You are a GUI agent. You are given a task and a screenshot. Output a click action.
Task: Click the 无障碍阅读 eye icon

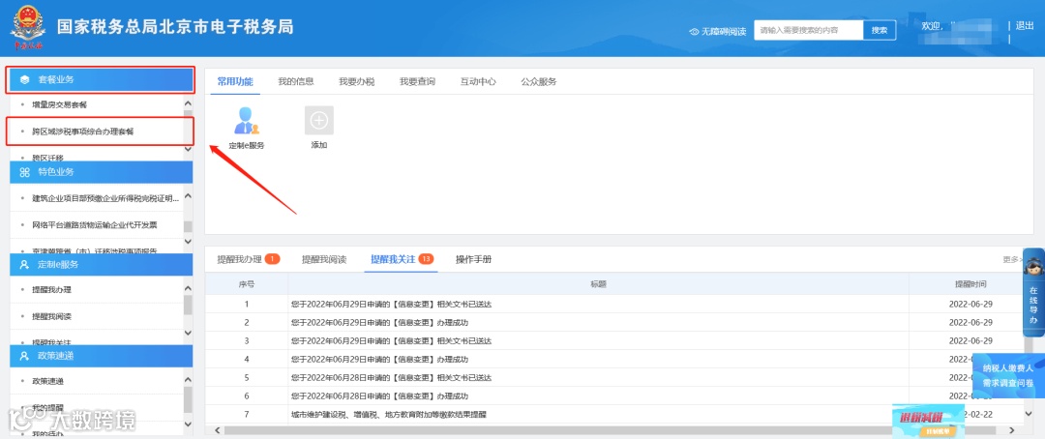pos(694,31)
